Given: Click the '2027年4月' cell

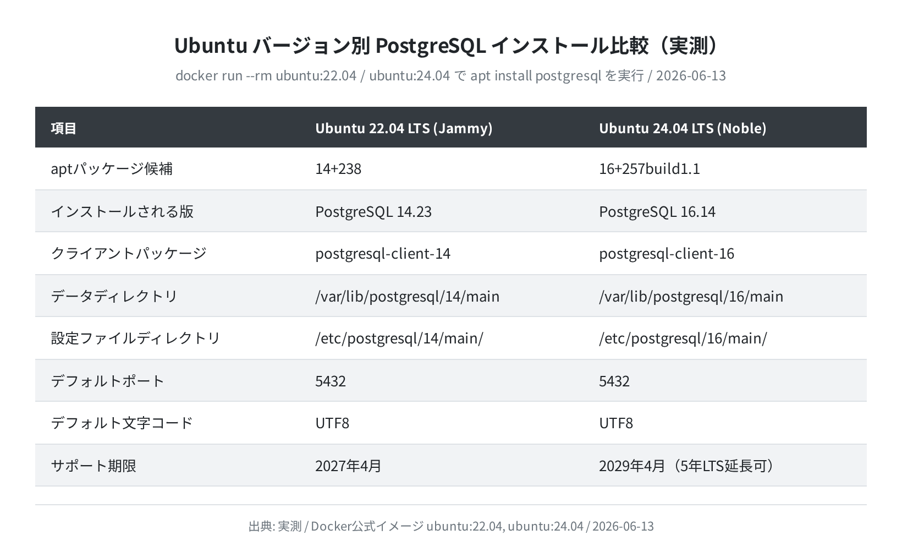Looking at the screenshot, I should [349, 466].
